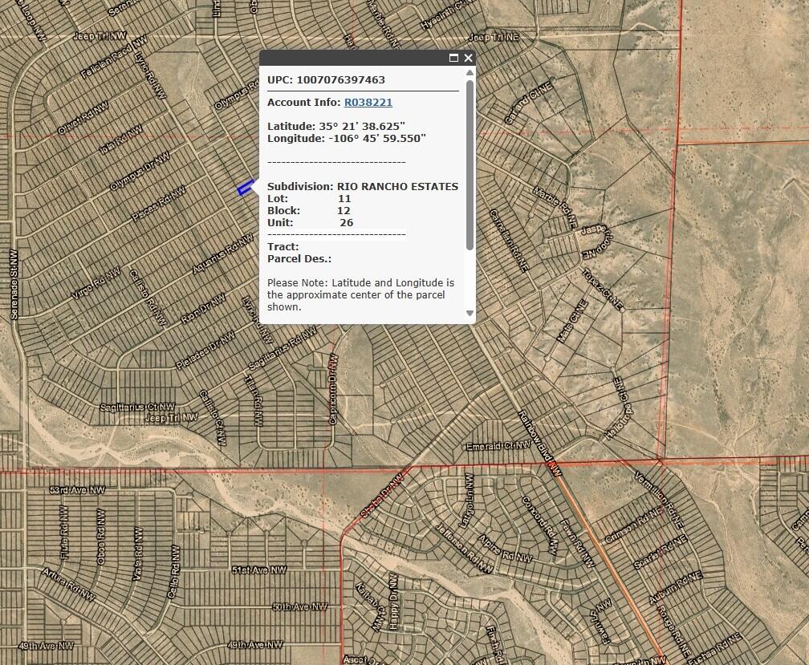Click the popup scroll up arrow

(470, 73)
